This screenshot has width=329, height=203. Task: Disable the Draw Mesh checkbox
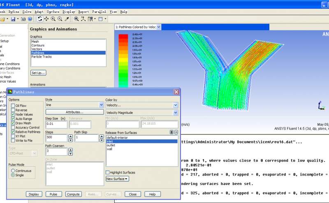click(13, 123)
